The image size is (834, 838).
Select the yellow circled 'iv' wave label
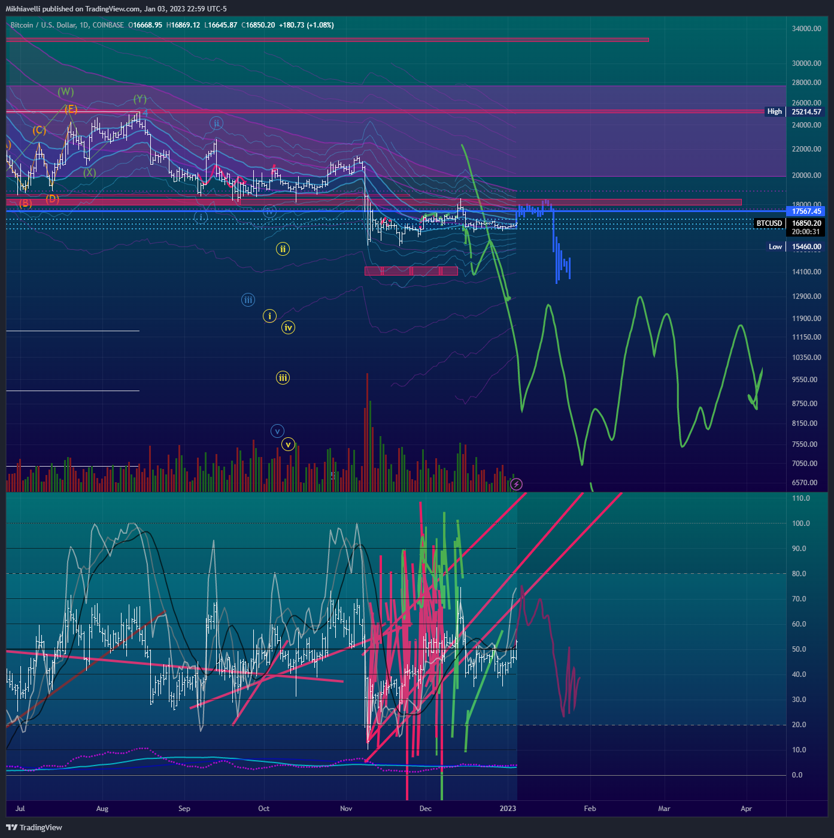click(x=289, y=327)
